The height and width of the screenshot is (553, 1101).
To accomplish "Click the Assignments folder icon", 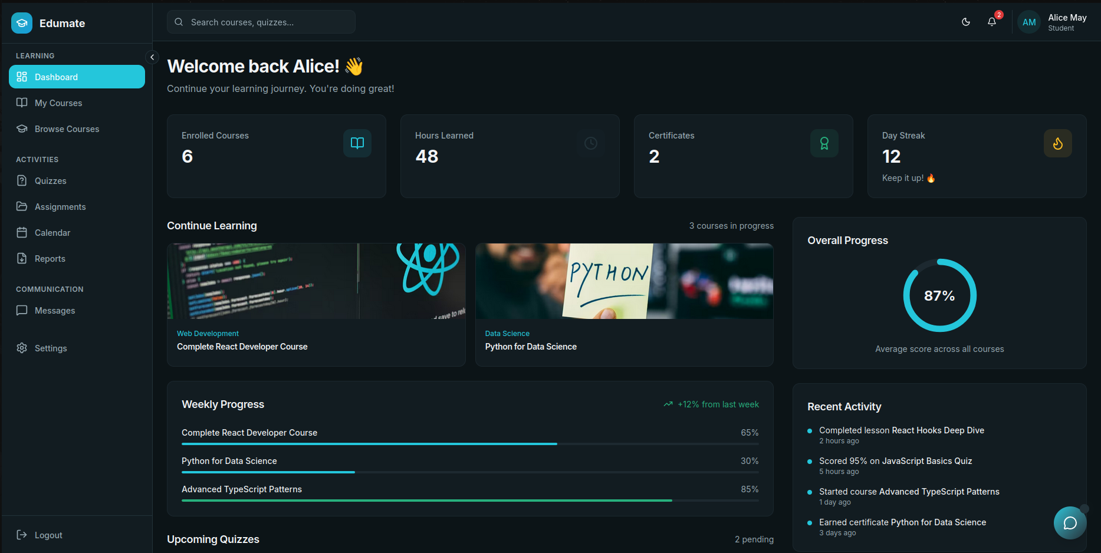I will (x=22, y=206).
